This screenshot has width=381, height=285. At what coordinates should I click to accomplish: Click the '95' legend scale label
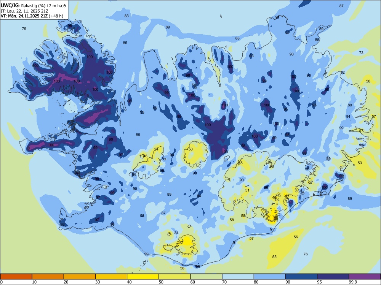point(320,282)
